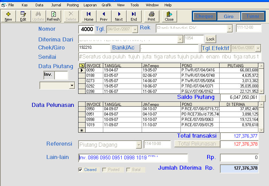
Task: Open the View menu
Action: click(121, 5)
